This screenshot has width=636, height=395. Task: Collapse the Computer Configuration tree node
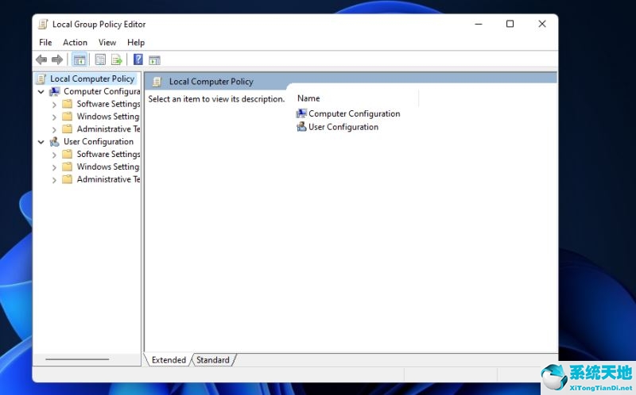(41, 92)
